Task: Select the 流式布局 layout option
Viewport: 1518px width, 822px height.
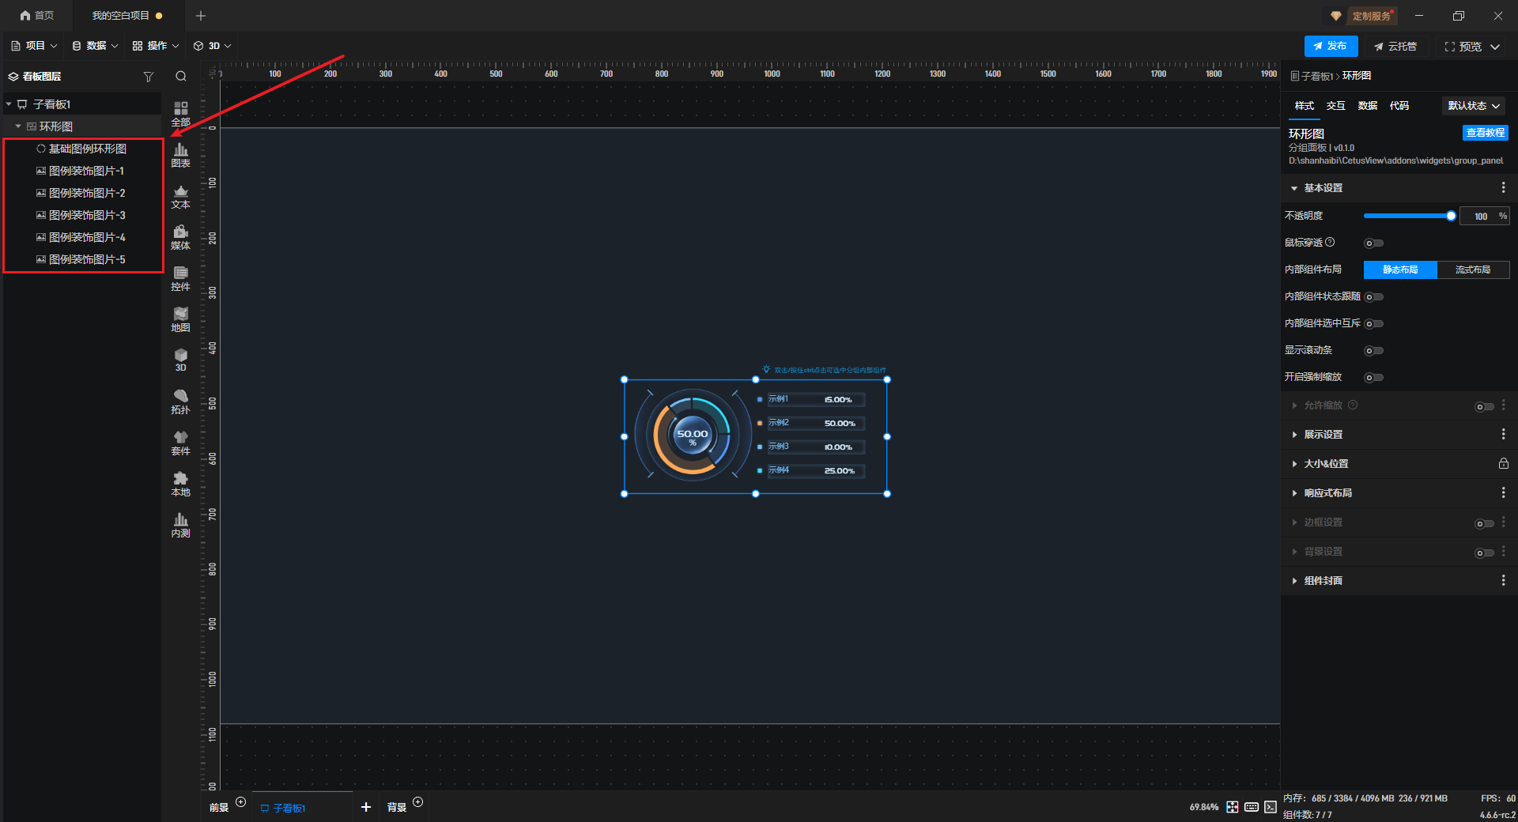Action: 1473,270
